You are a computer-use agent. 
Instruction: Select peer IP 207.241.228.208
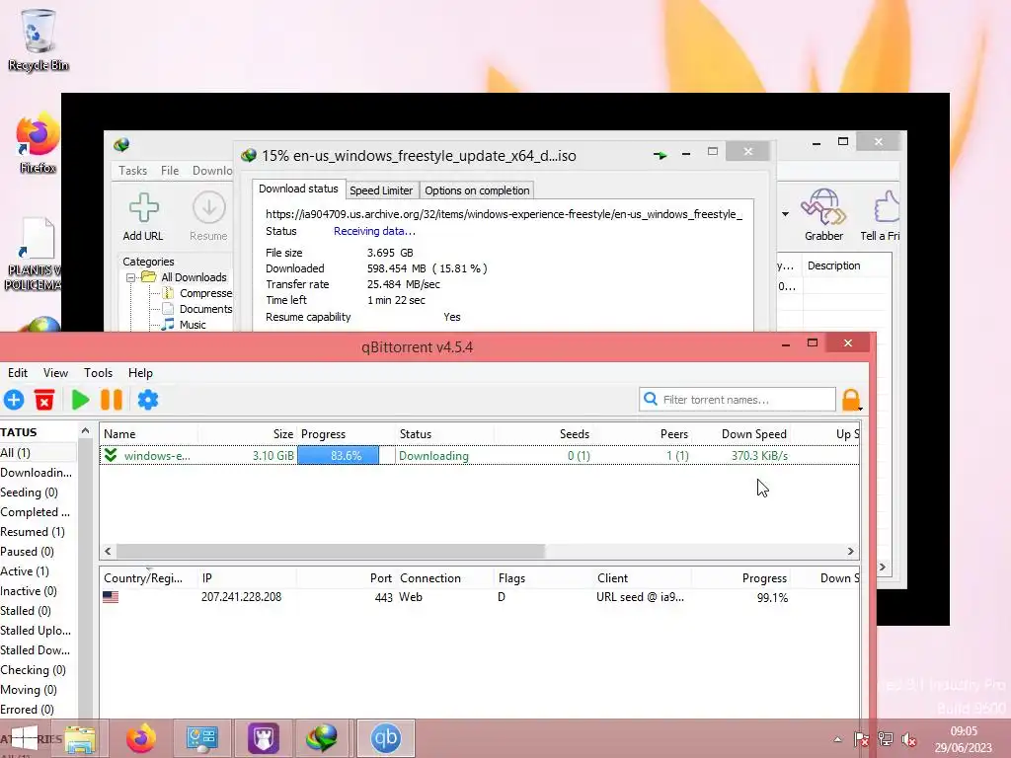(241, 597)
